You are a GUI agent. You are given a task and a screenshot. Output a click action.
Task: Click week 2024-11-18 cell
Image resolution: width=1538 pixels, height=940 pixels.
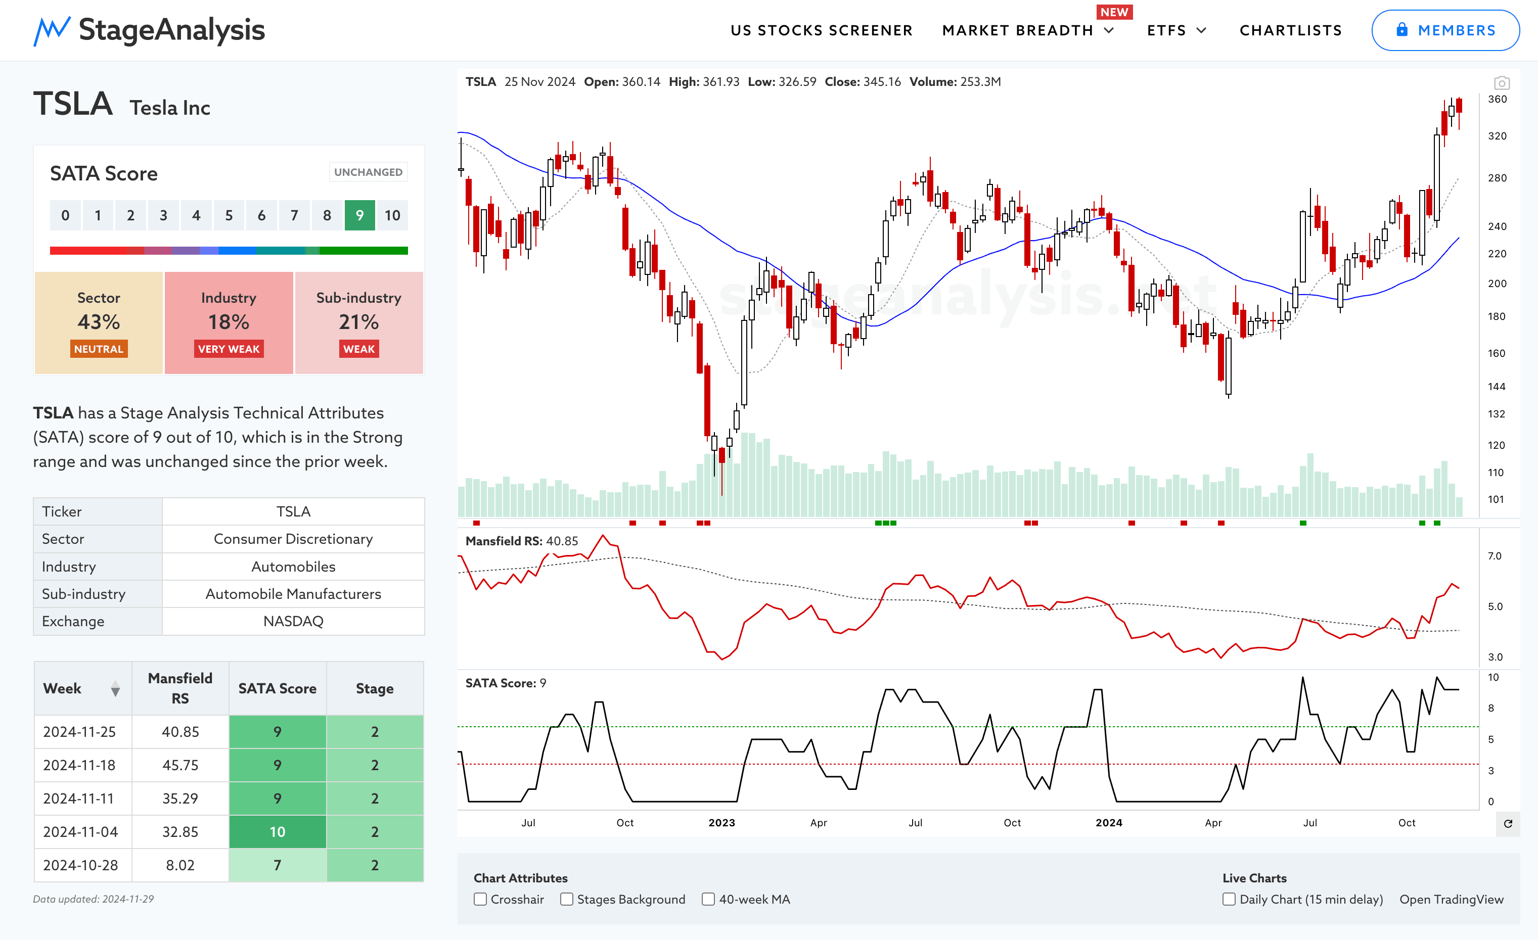(x=82, y=765)
